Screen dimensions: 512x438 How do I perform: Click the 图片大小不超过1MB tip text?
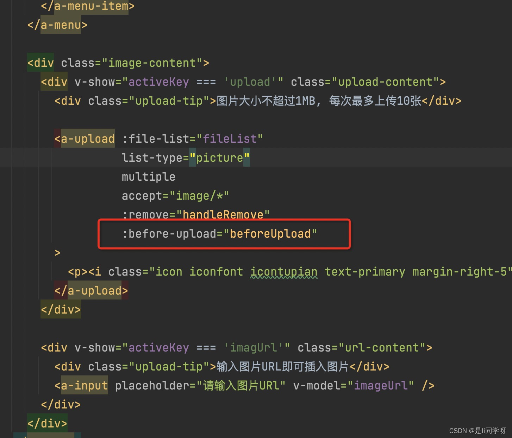319,101
